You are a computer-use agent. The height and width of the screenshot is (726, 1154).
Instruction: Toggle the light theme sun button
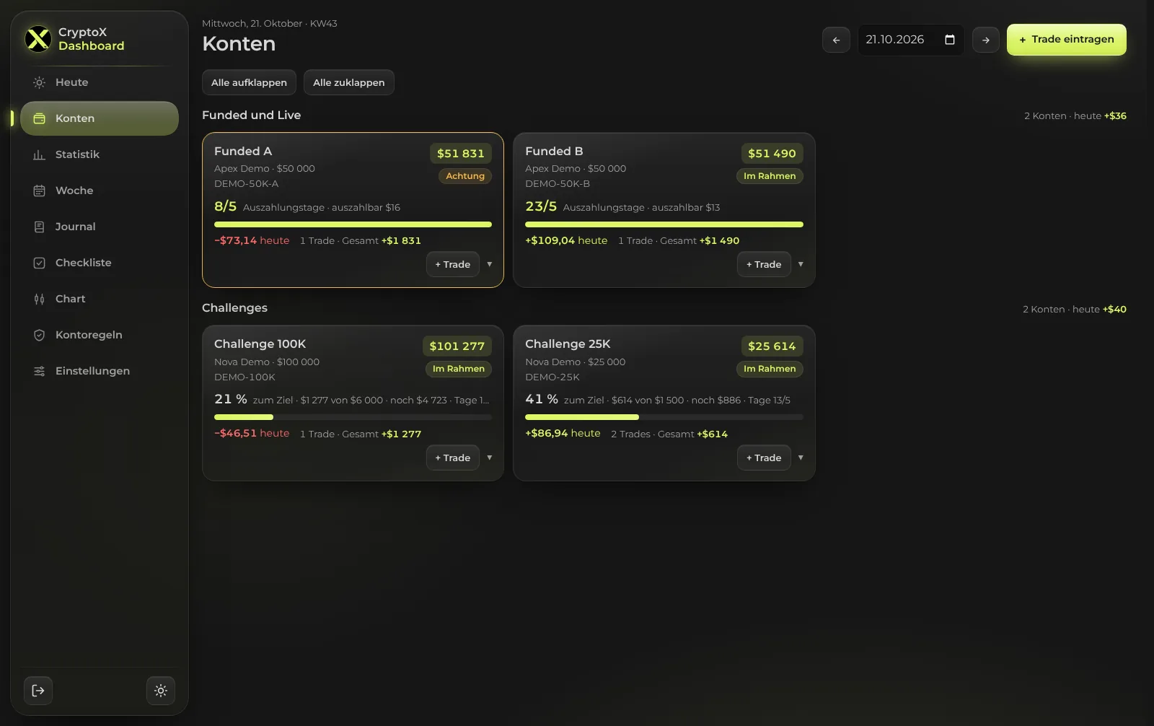[161, 691]
